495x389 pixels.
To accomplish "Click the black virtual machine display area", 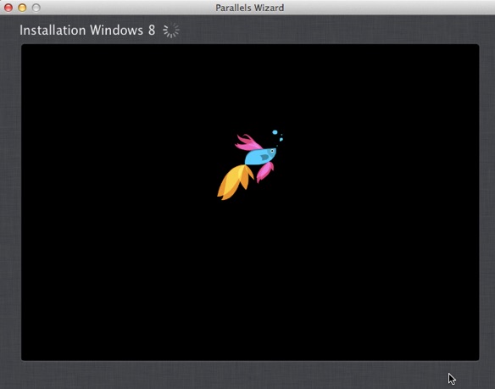I will tap(250, 202).
